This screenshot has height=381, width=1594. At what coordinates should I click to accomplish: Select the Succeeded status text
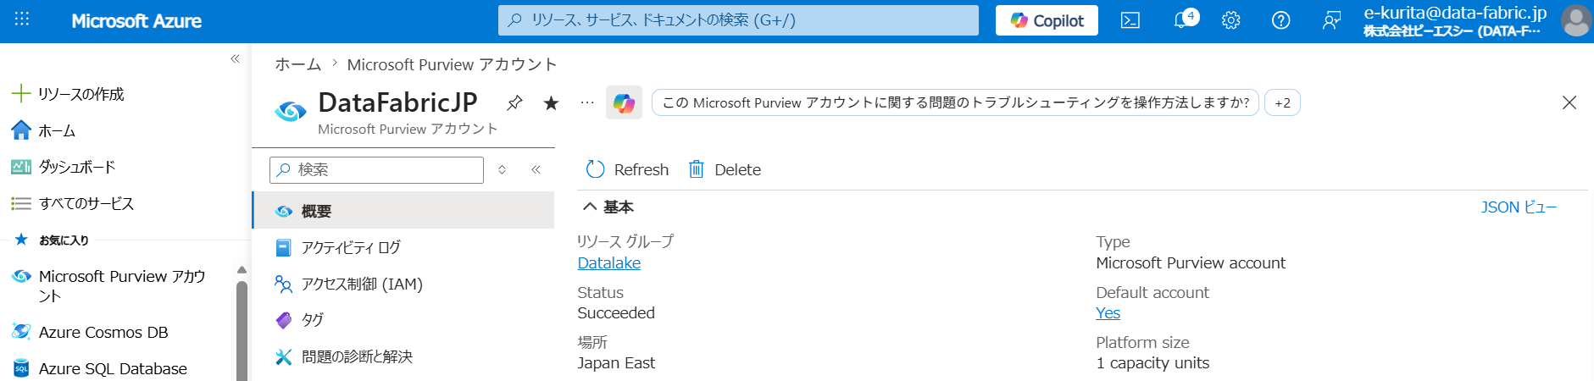[616, 312]
